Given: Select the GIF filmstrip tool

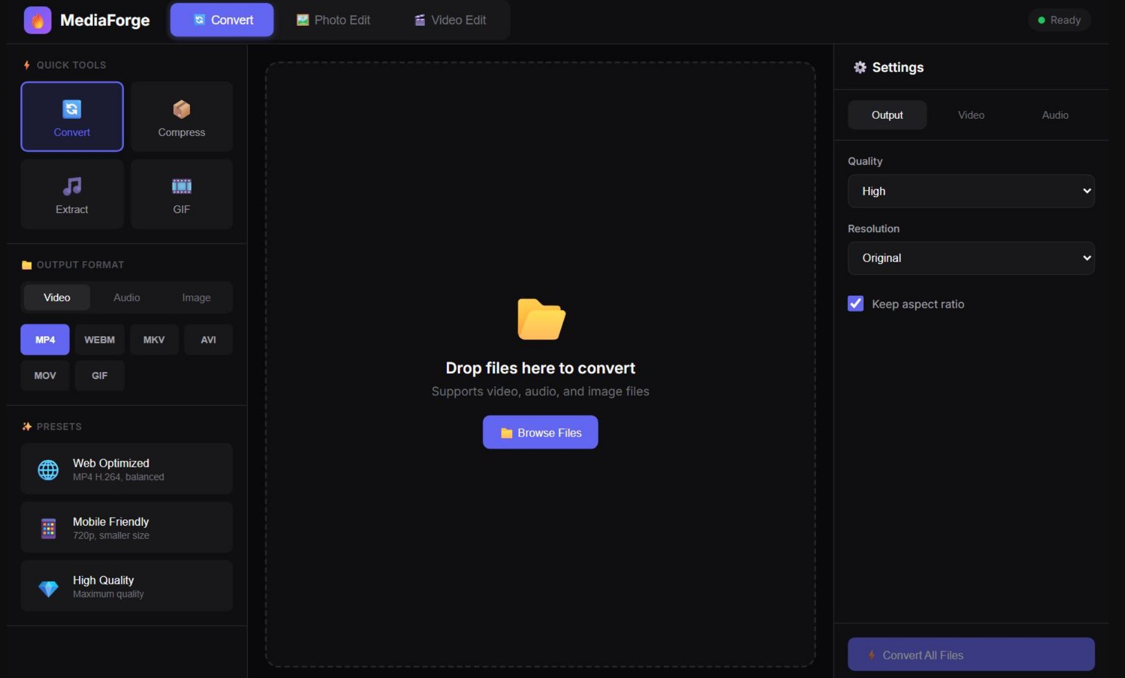Looking at the screenshot, I should coord(181,186).
